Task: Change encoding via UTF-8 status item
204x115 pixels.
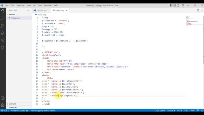Action: coord(180,111)
